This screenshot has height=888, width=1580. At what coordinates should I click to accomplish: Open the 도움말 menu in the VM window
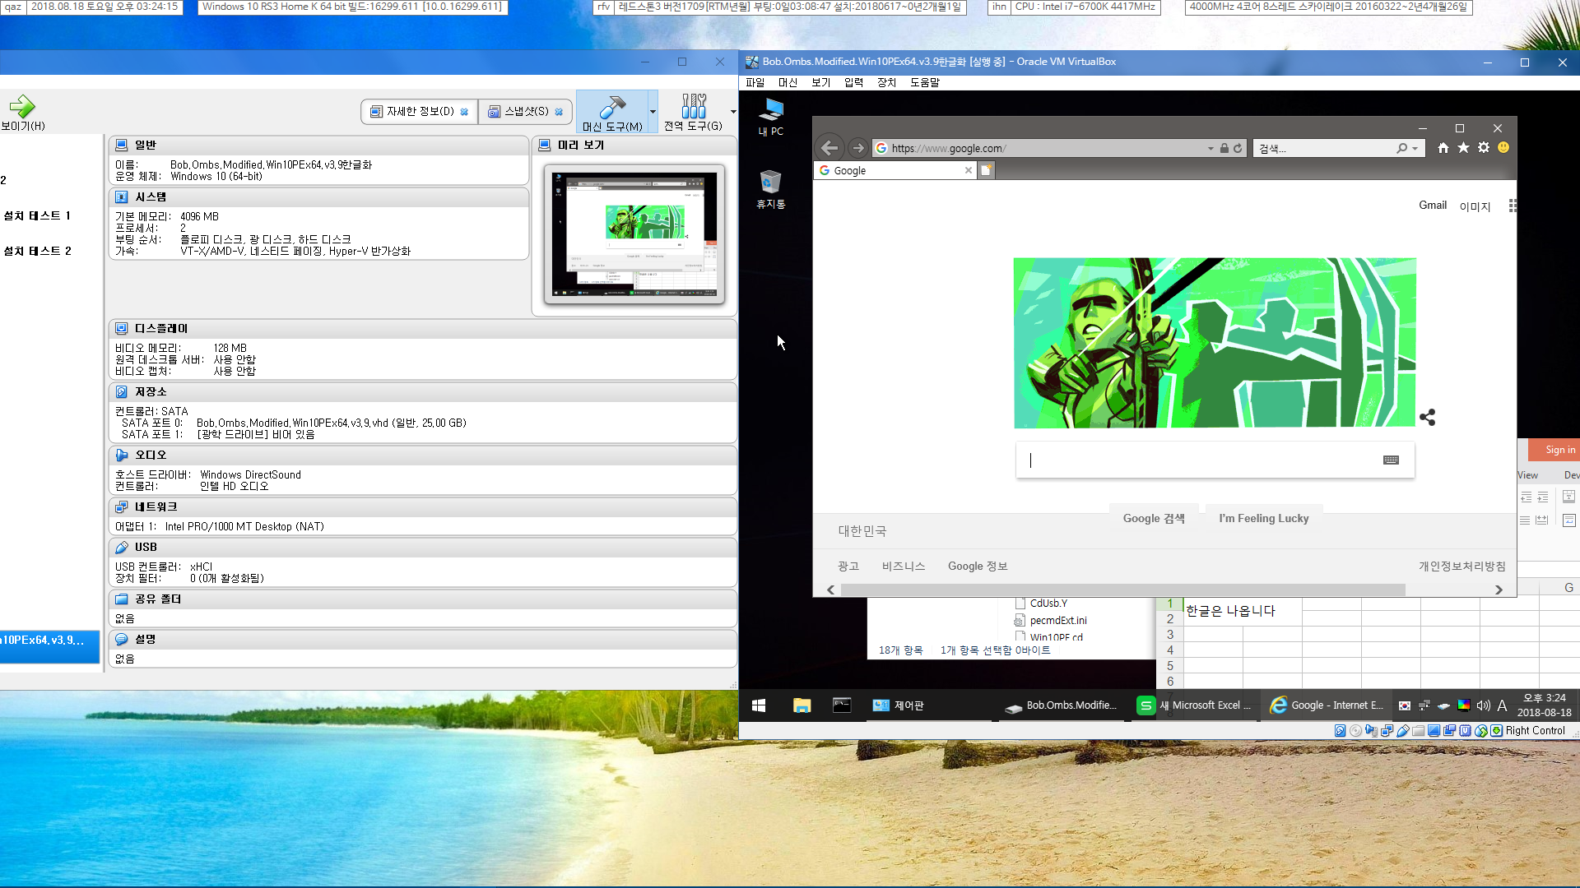click(x=924, y=82)
